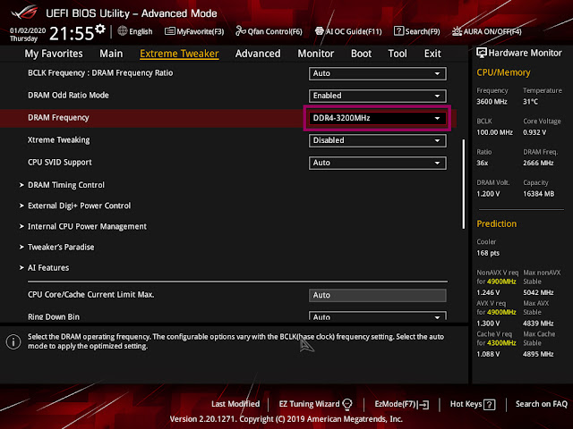The width and height of the screenshot is (573, 429).
Task: Click Prediction section heading
Action: point(496,224)
